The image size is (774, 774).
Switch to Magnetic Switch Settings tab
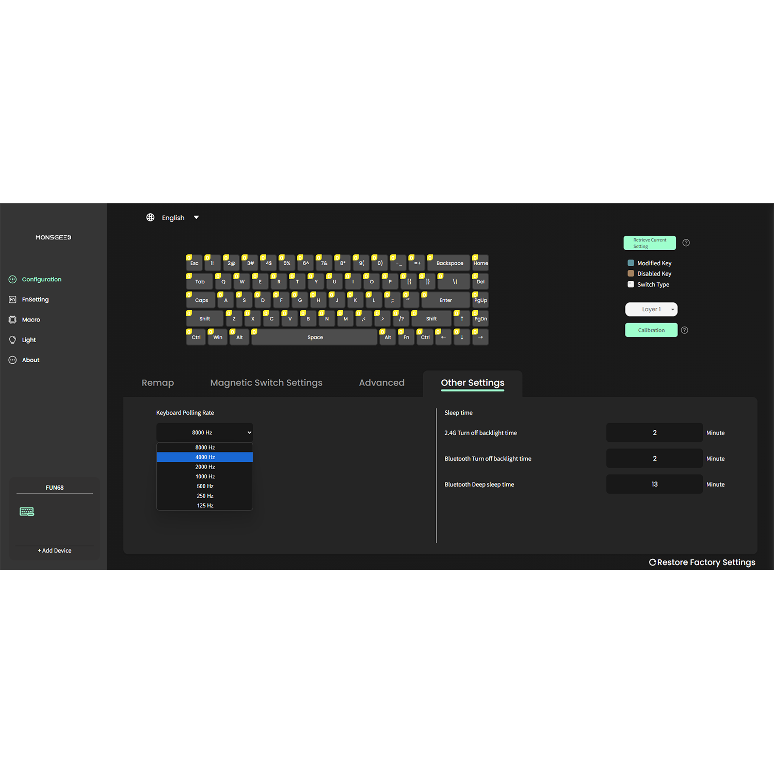point(266,383)
